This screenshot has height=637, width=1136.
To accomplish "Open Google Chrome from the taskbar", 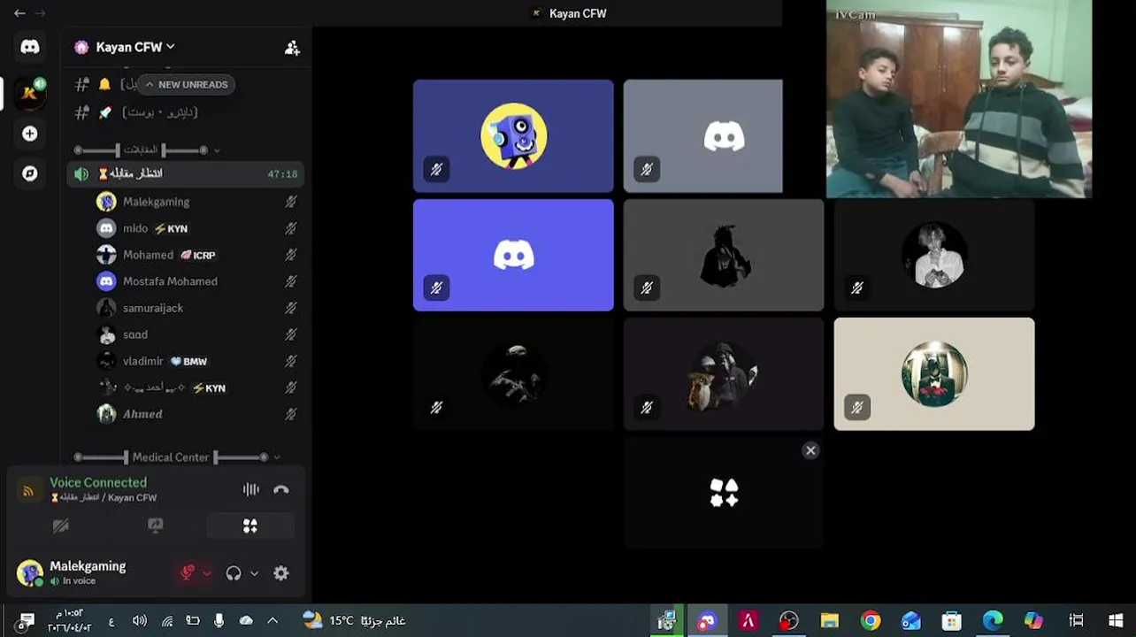I will pyautogui.click(x=871, y=620).
